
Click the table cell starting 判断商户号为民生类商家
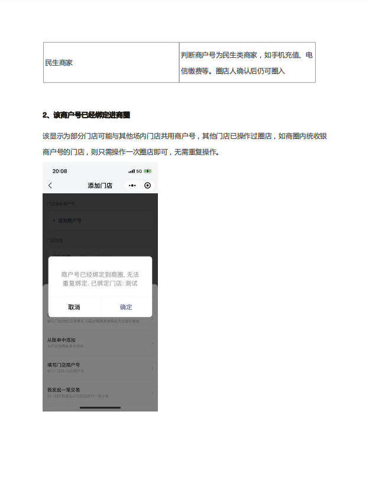(x=247, y=63)
